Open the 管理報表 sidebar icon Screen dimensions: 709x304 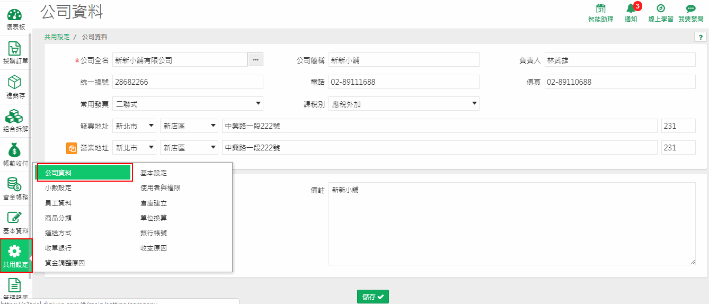(15, 286)
